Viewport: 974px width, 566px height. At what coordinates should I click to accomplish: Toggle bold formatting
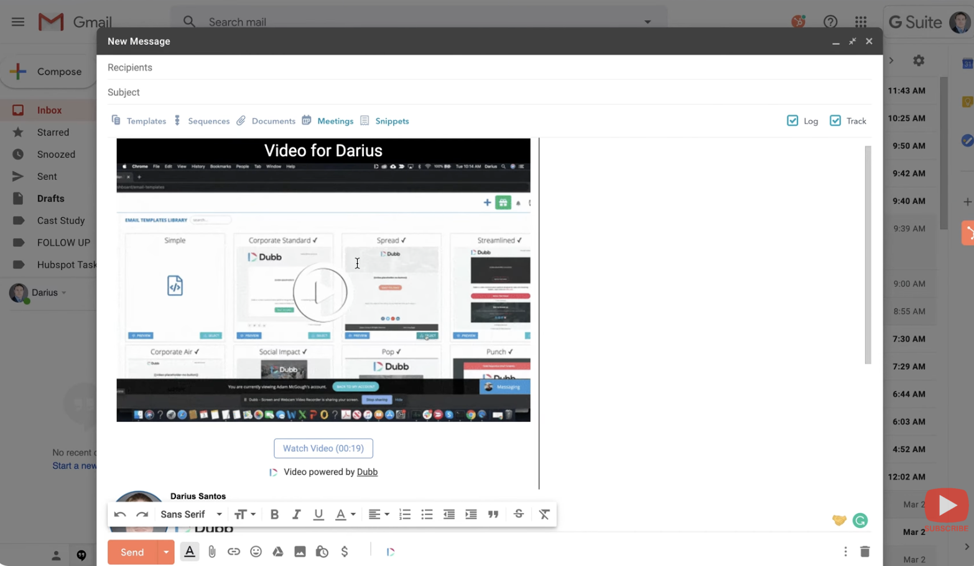pos(274,514)
